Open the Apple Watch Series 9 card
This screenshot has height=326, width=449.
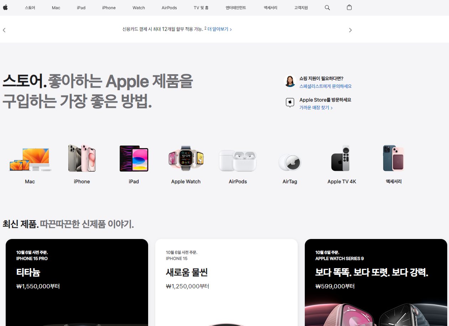click(376, 282)
